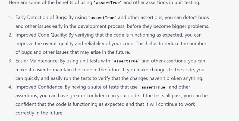239x121 pixels.
Task: Click the list number 2 marker
Action: [10, 35]
